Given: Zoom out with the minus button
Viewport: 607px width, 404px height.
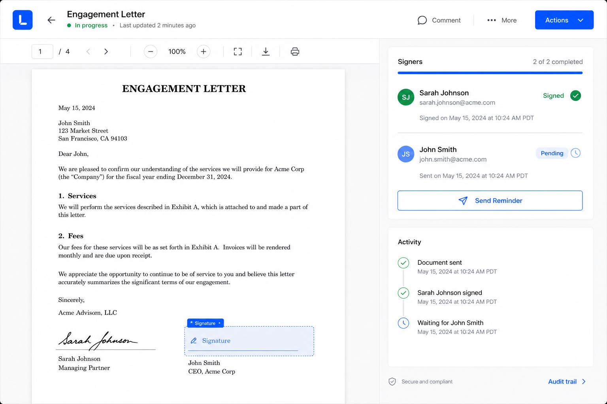Looking at the screenshot, I should pos(151,51).
